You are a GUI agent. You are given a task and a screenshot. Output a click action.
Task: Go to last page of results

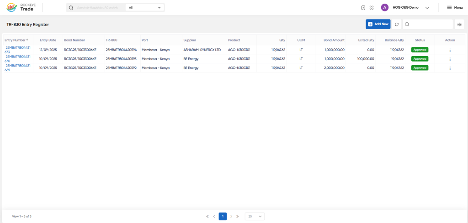[238, 217]
